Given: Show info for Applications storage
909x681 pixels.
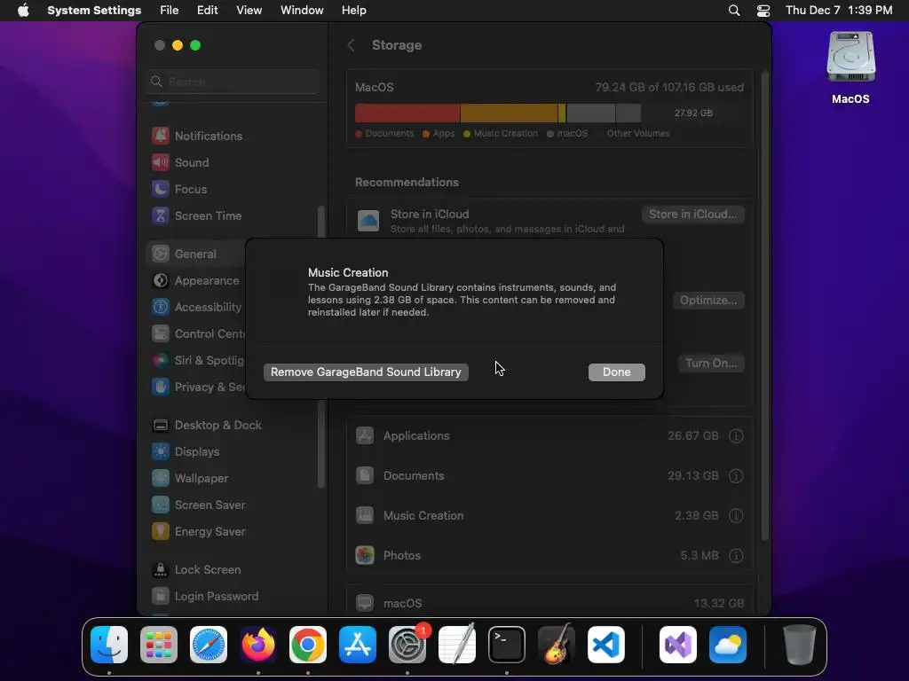Looking at the screenshot, I should tap(736, 436).
